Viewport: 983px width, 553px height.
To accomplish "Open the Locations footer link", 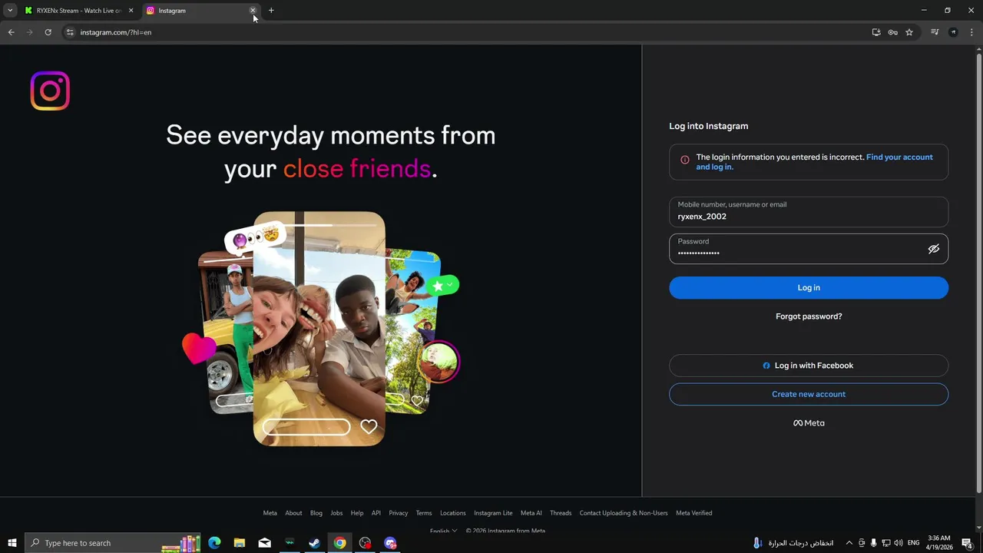I will (453, 513).
